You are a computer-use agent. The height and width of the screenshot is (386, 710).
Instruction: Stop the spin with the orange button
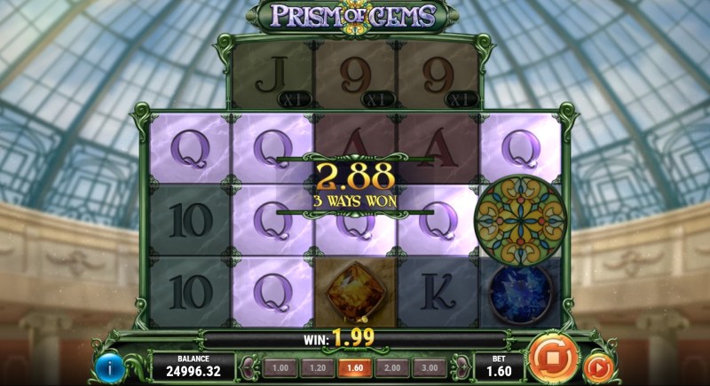[553, 358]
